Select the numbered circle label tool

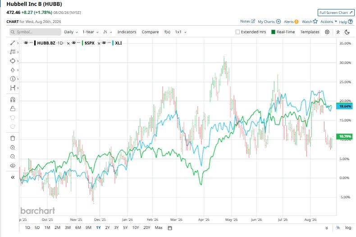pos(13,79)
